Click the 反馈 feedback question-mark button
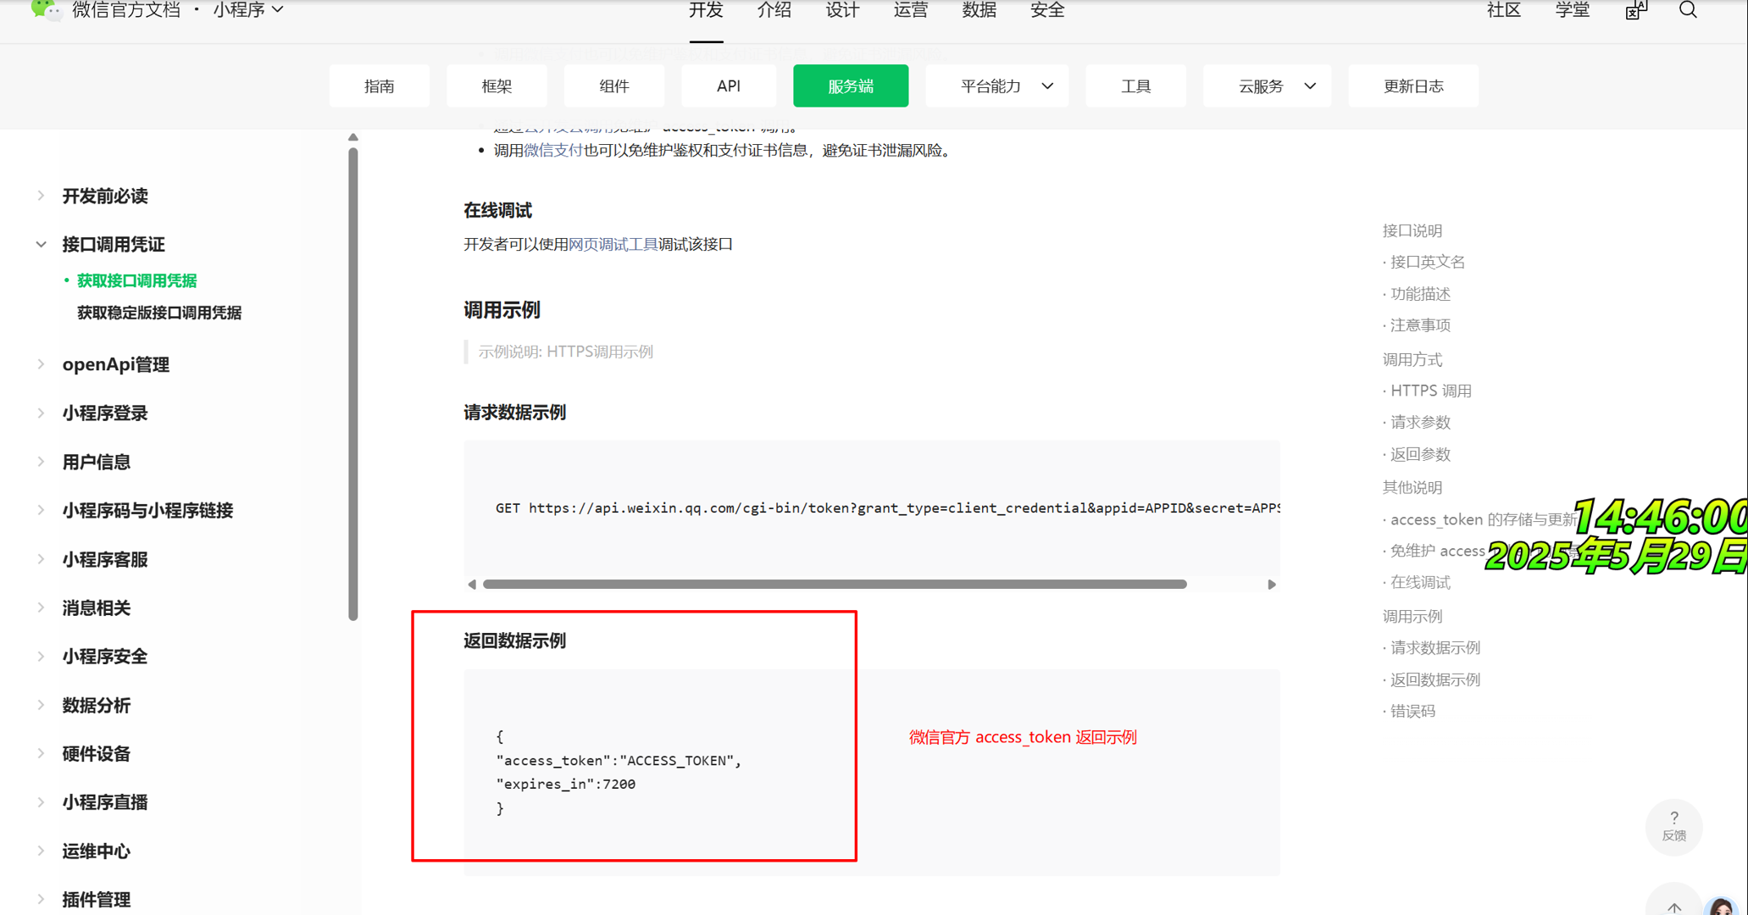Image resolution: width=1748 pixels, height=915 pixels. pyautogui.click(x=1673, y=826)
